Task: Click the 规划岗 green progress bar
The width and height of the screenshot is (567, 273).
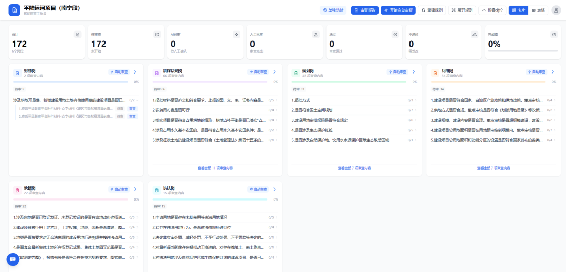Action: pyautogui.click(x=349, y=82)
